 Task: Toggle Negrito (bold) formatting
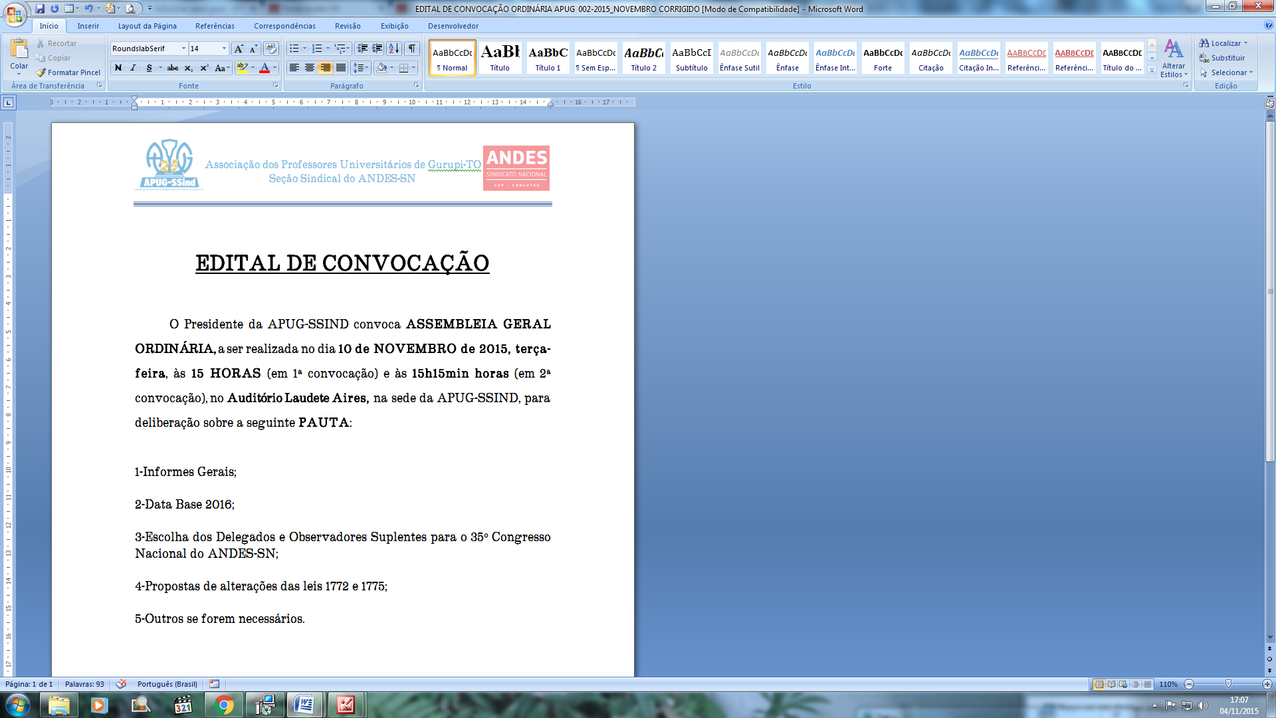pyautogui.click(x=118, y=68)
